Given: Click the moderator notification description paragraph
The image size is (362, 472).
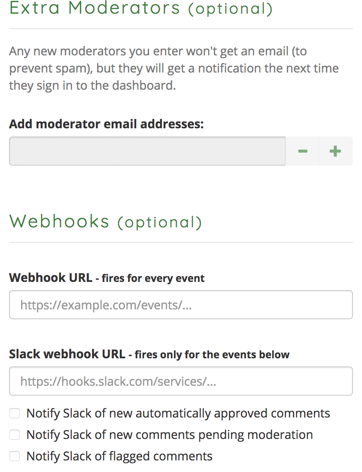Looking at the screenshot, I should [174, 68].
